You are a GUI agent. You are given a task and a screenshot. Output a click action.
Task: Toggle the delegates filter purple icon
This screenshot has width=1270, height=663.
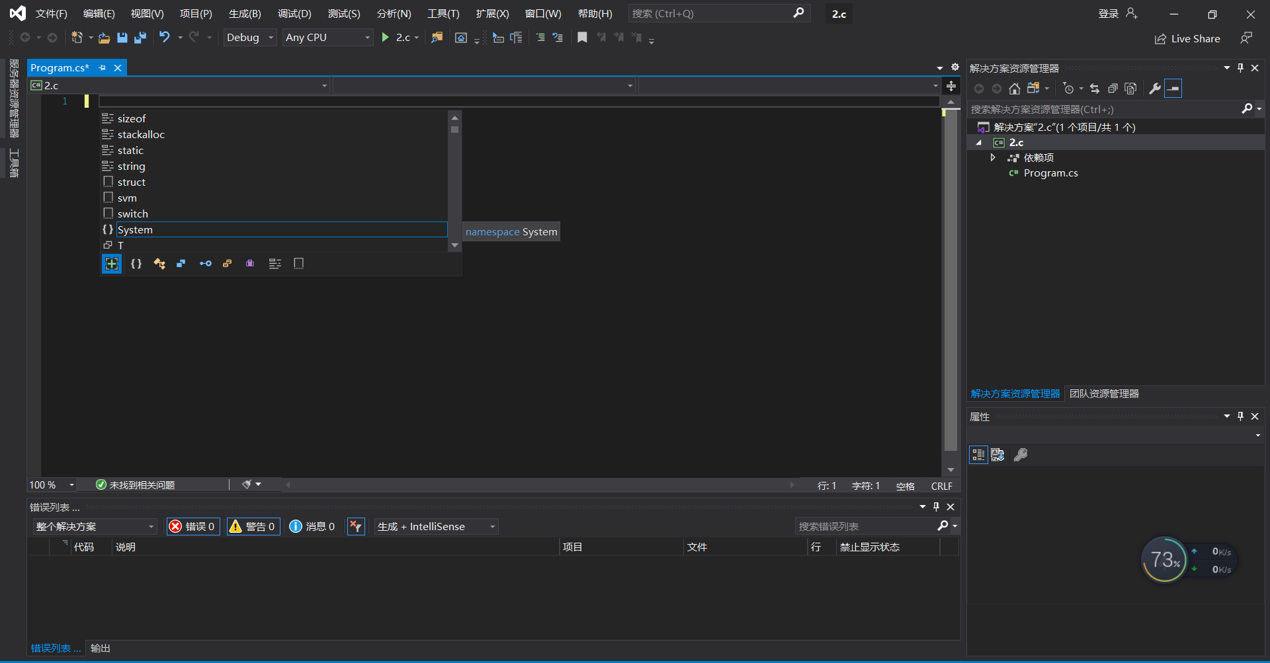click(x=250, y=264)
